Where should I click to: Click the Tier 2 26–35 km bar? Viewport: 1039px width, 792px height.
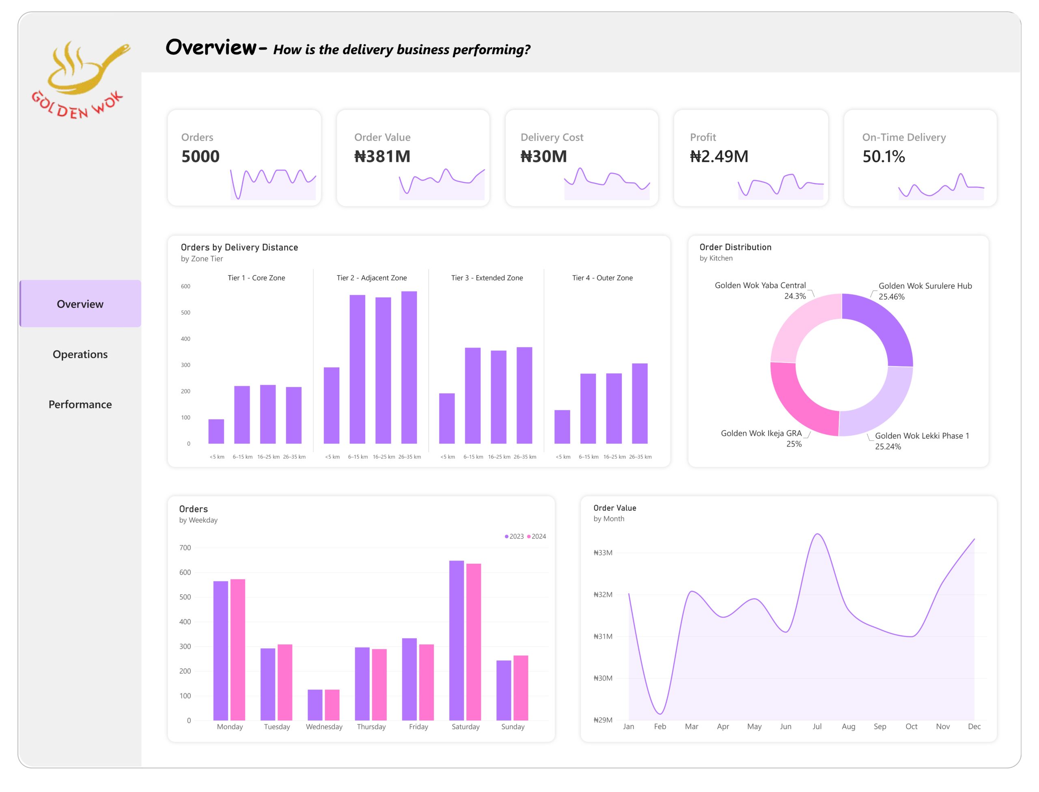pos(409,367)
